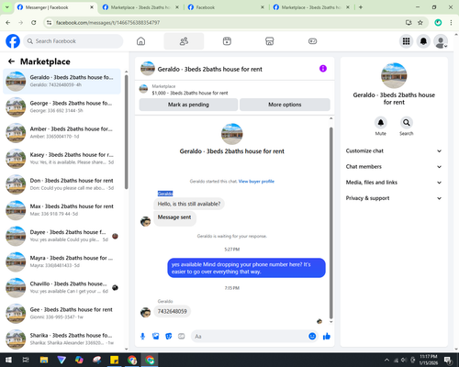Click the browser address bar URL

click(107, 23)
